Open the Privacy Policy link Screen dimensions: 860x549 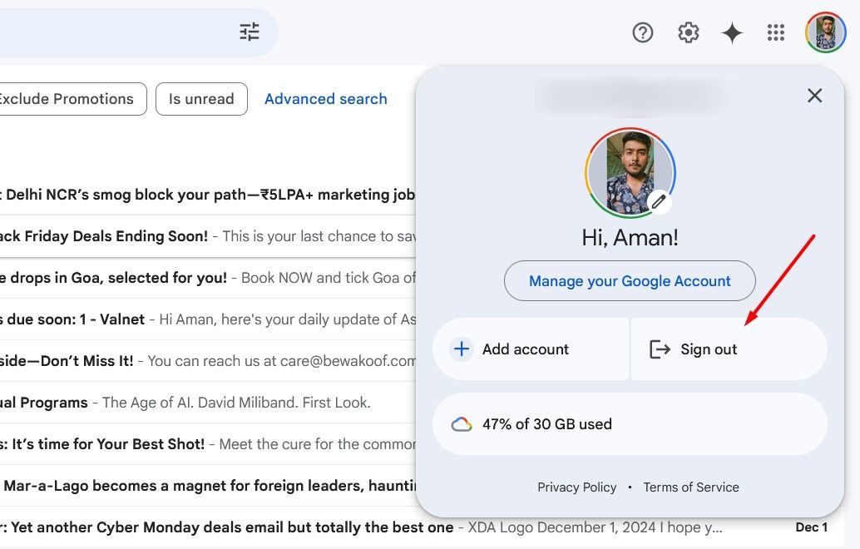(576, 487)
